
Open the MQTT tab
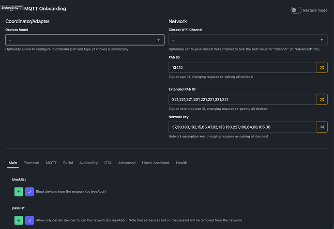51,163
